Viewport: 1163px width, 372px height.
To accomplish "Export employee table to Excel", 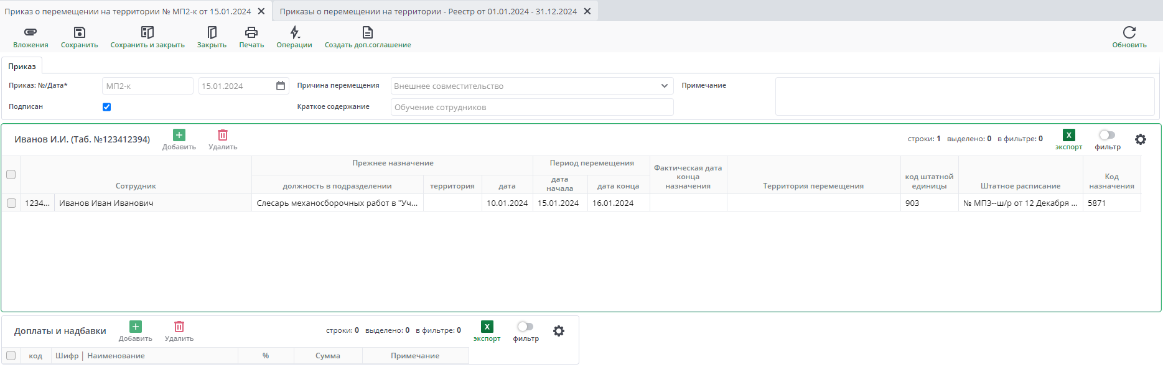I will pos(1068,136).
